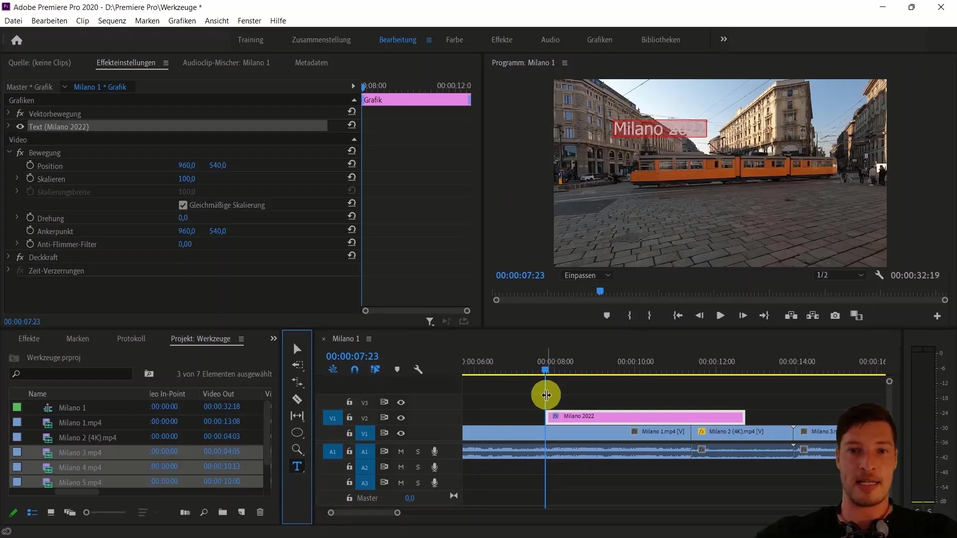Click the find search icon in Project panel footer
This screenshot has width=957, height=538.
point(204,512)
